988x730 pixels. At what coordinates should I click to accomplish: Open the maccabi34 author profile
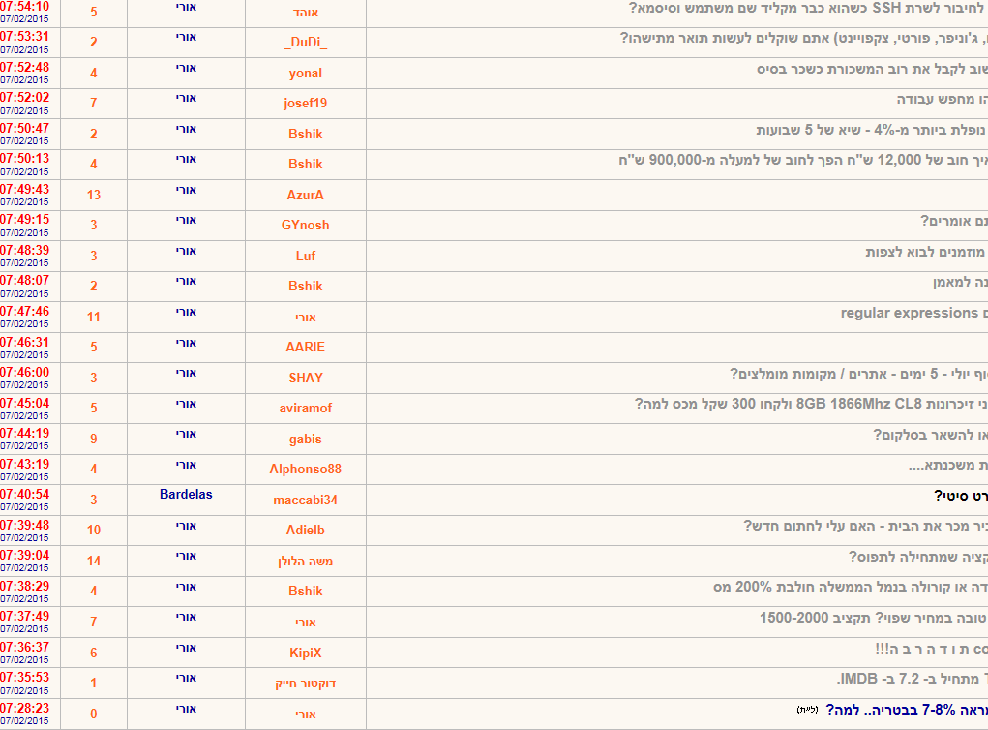[x=305, y=501]
